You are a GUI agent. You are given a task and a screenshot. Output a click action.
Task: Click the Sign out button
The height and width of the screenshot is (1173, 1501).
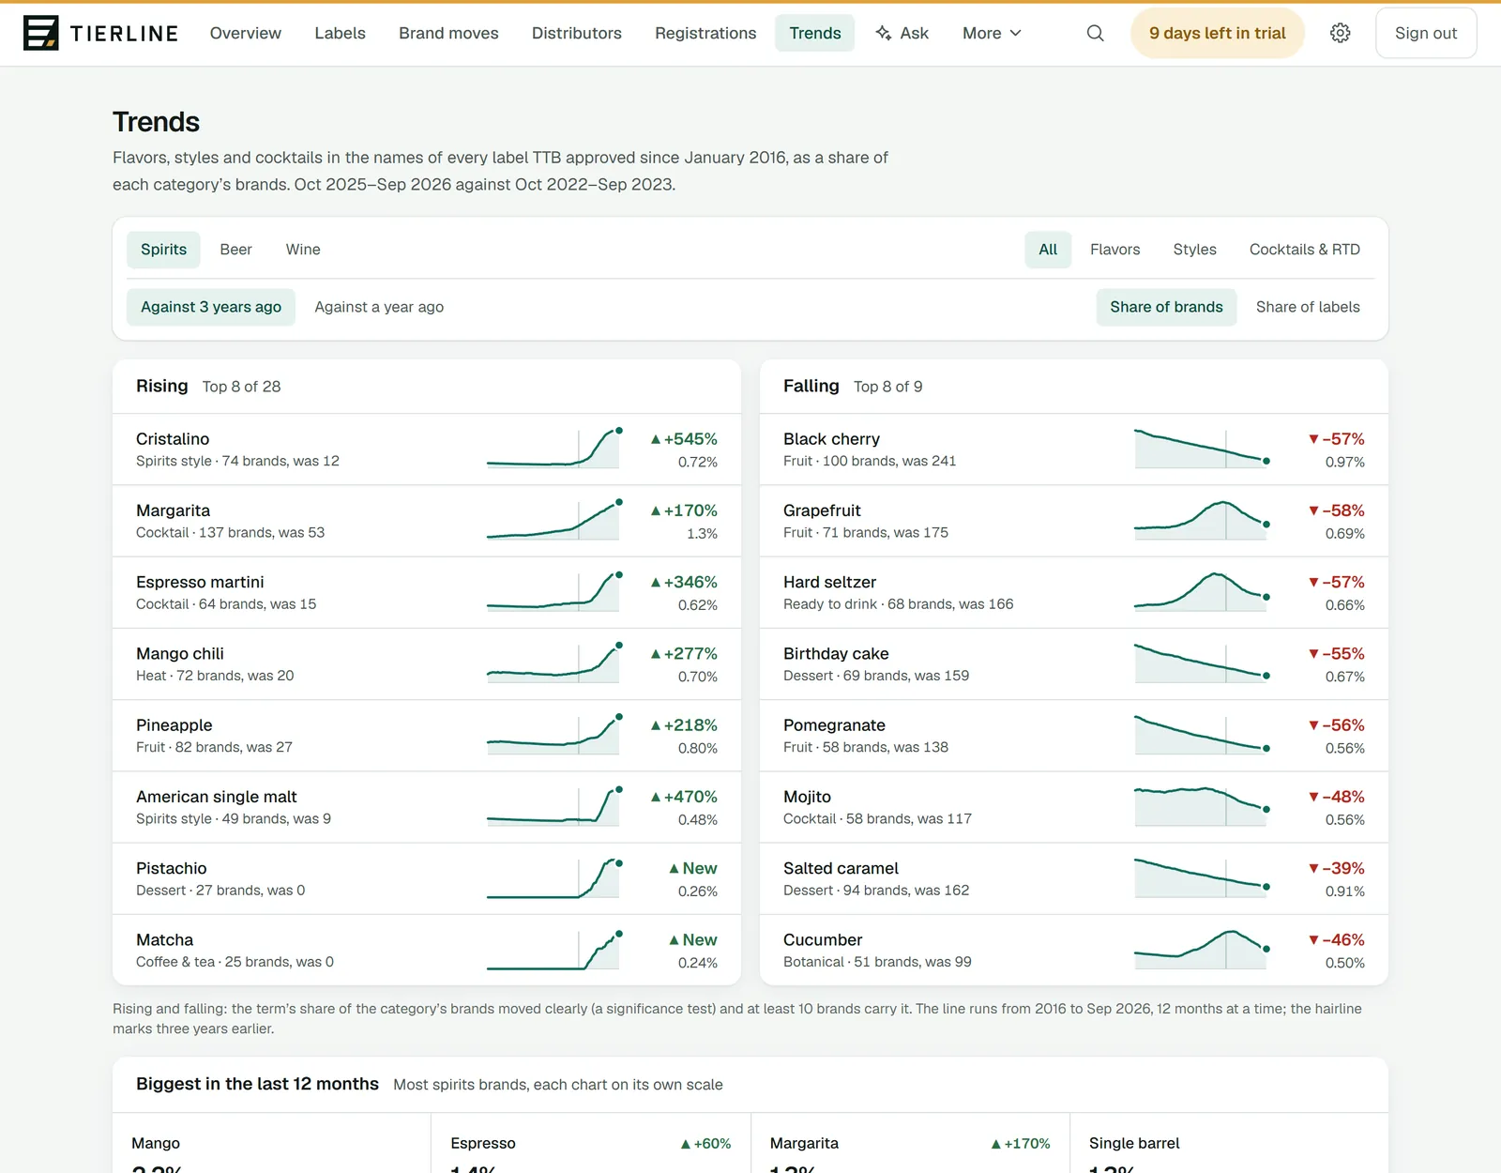click(1426, 33)
